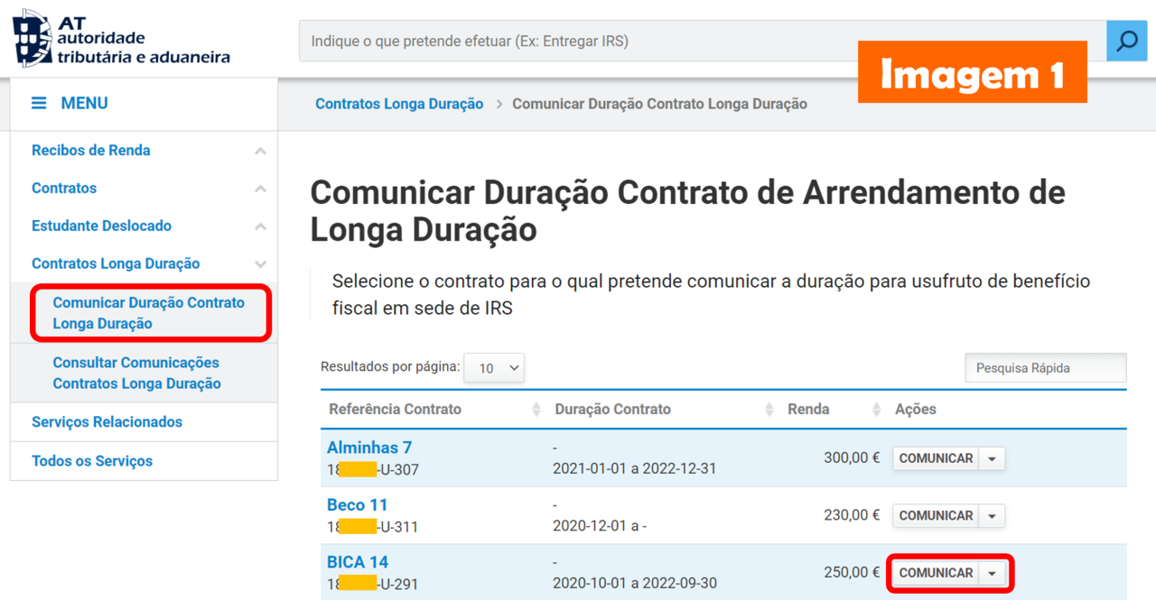Image resolution: width=1156 pixels, height=600 pixels.
Task: Click Serviços Relacionados in the sidebar
Action: click(106, 421)
